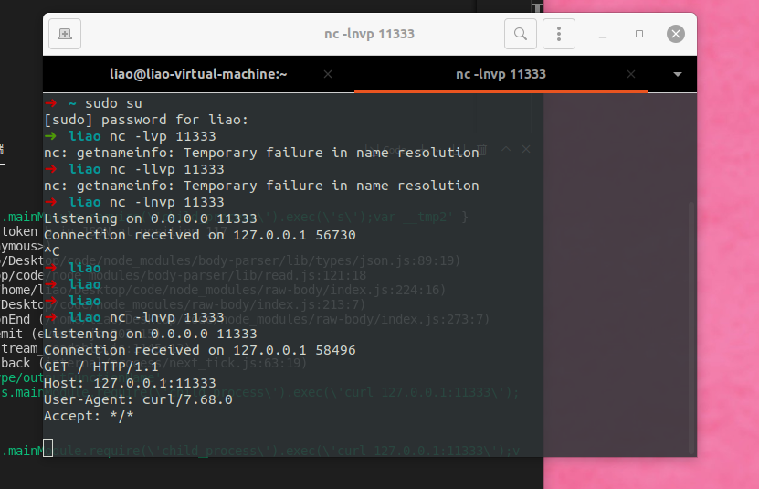This screenshot has width=759, height=489.
Task: Open the three-dot terminal menu
Action: click(x=559, y=34)
